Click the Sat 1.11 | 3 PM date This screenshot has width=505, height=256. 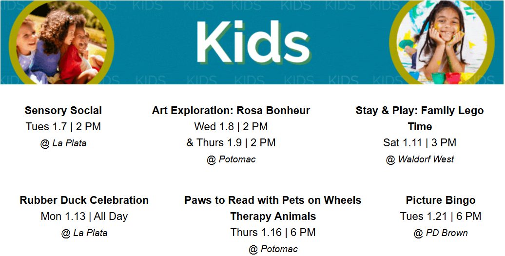click(x=420, y=143)
